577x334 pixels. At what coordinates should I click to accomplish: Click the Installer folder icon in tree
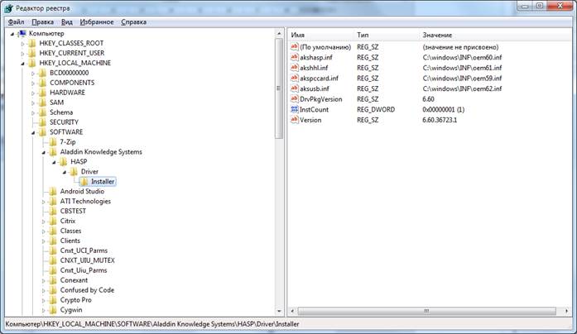tap(84, 182)
